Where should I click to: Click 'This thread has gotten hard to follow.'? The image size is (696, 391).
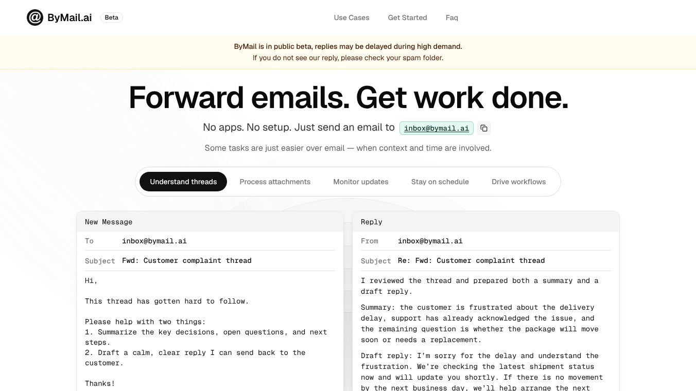[167, 301]
